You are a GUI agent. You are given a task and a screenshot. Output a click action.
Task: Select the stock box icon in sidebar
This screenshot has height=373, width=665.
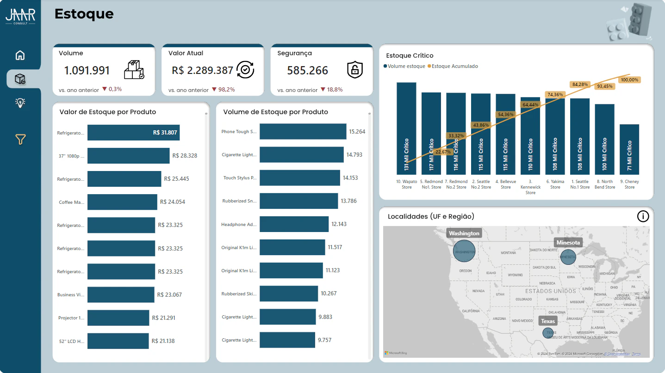tap(20, 79)
